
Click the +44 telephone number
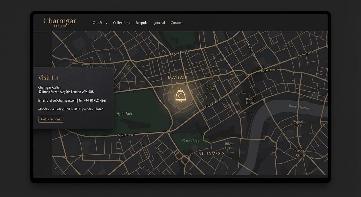point(95,101)
